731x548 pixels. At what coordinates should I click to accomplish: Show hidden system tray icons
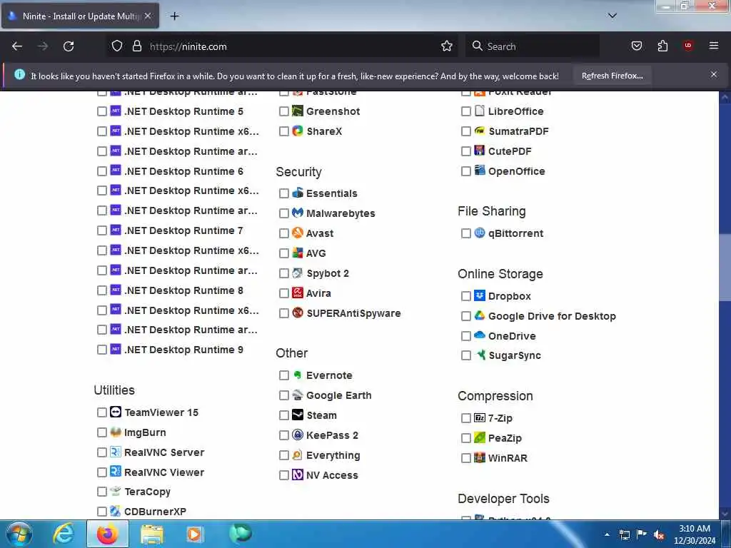coord(607,534)
